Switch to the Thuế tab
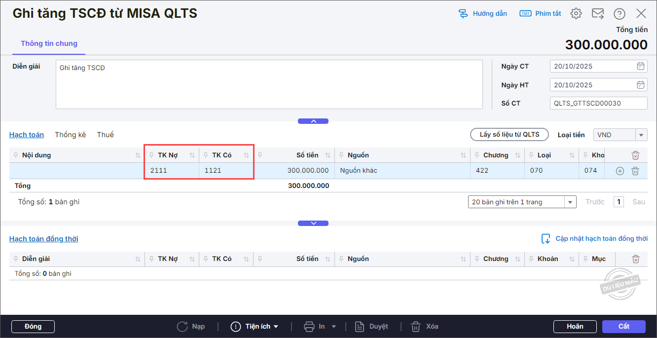 106,135
